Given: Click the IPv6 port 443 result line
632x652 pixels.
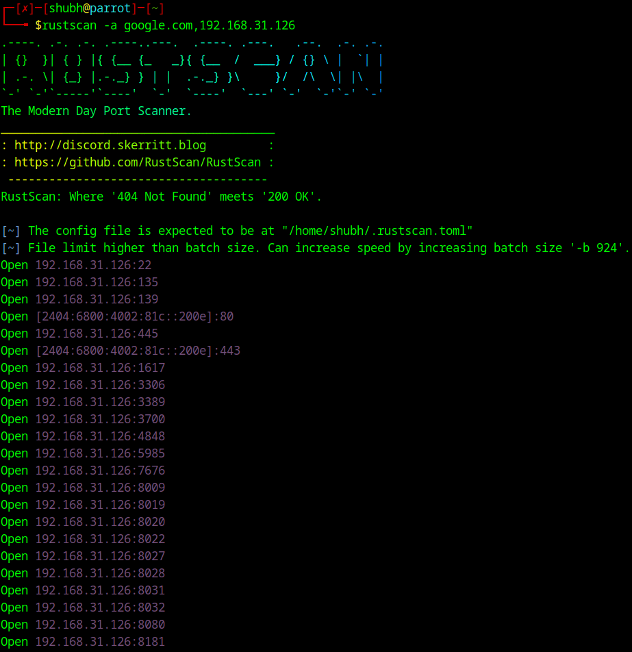Looking at the screenshot, I should (x=121, y=351).
